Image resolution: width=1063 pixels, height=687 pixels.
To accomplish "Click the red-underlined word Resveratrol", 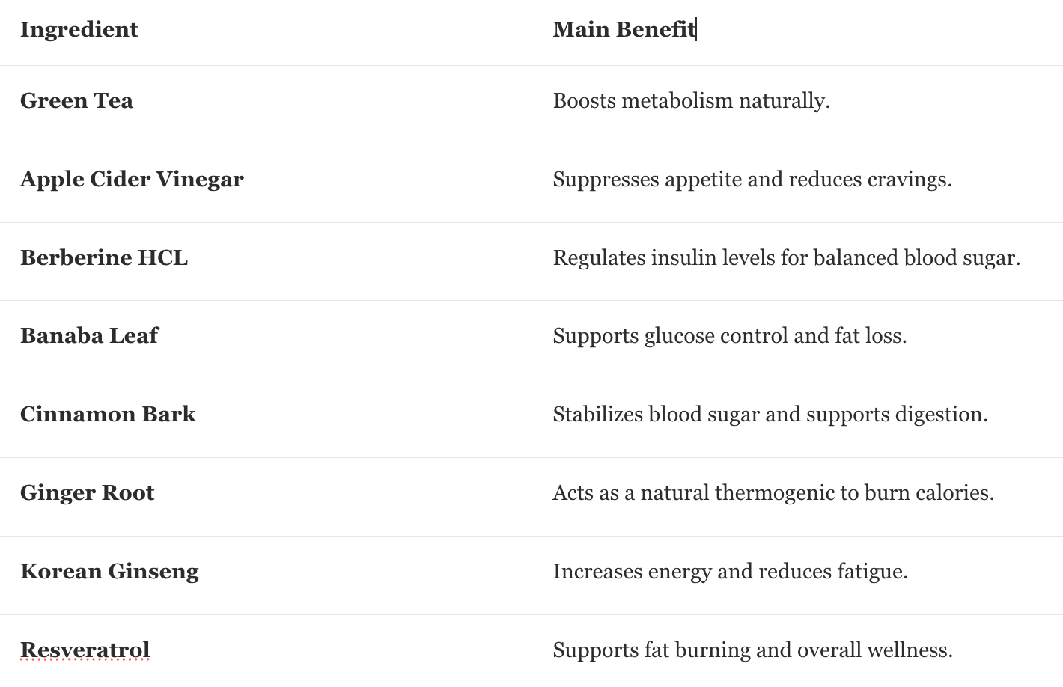I will (x=85, y=650).
